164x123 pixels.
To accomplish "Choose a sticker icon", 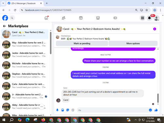I will tap(68, 110).
